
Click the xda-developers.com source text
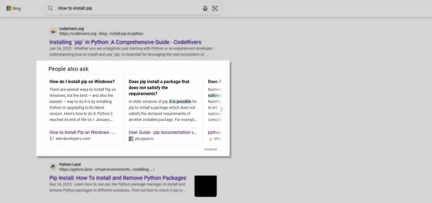pyautogui.click(x=73, y=138)
